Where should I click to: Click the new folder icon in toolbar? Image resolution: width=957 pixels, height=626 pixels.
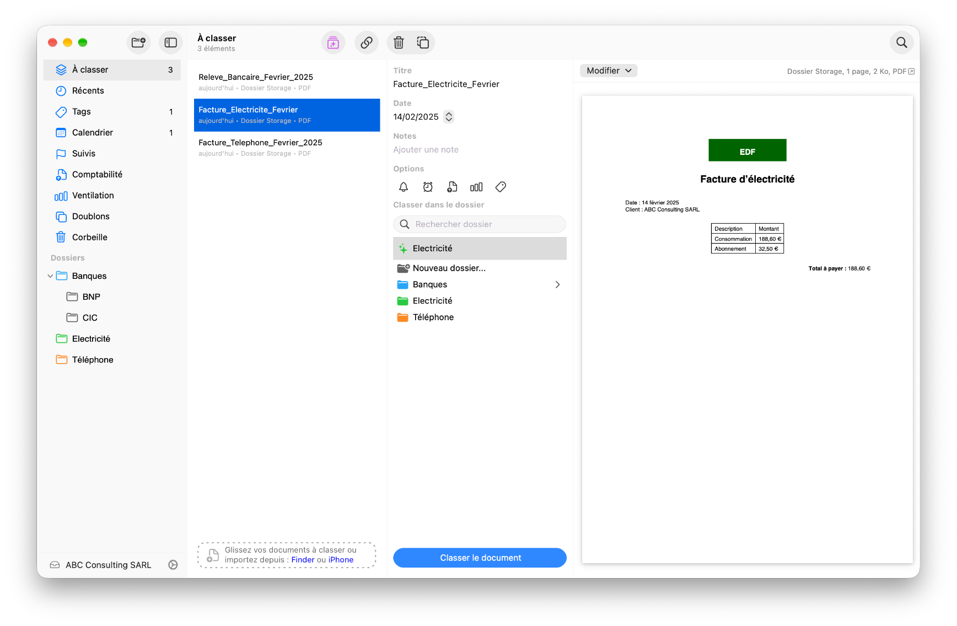point(138,42)
